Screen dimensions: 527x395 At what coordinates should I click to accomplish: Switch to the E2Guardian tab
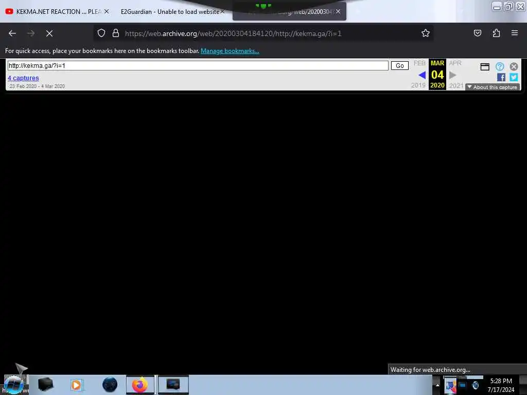170,12
